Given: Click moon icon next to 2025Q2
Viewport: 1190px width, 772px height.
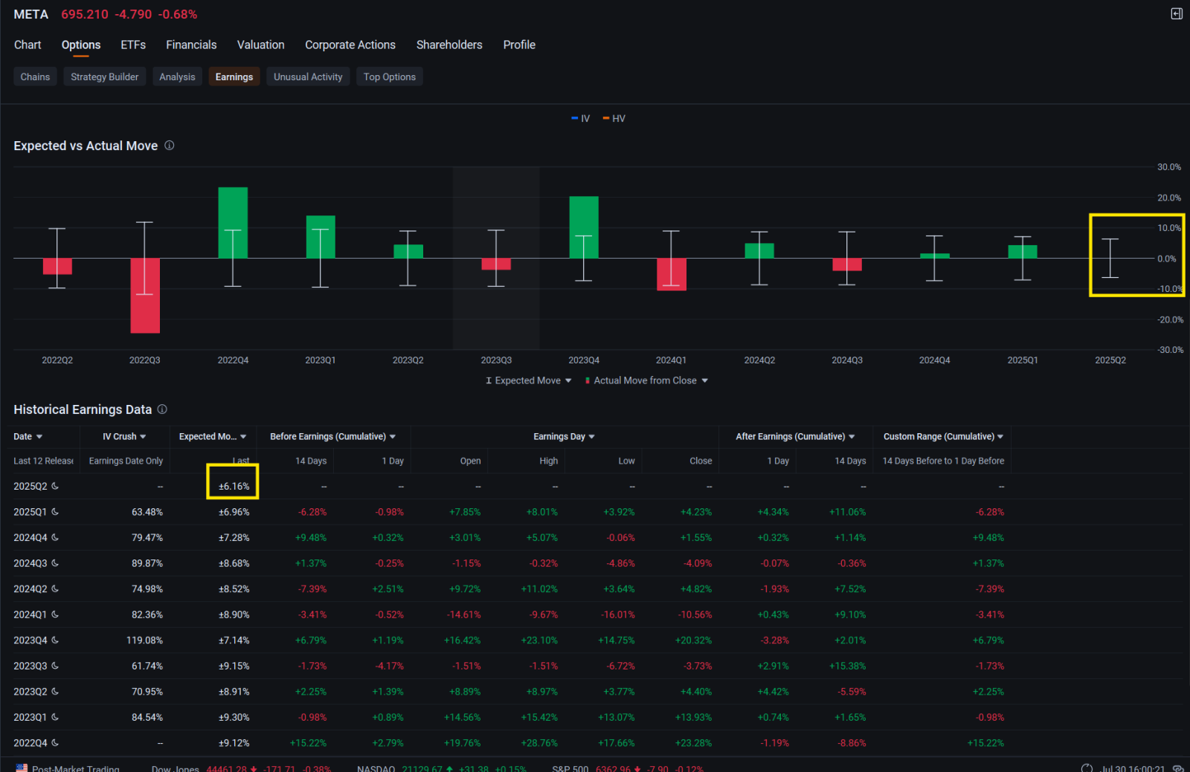Looking at the screenshot, I should 55,486.
